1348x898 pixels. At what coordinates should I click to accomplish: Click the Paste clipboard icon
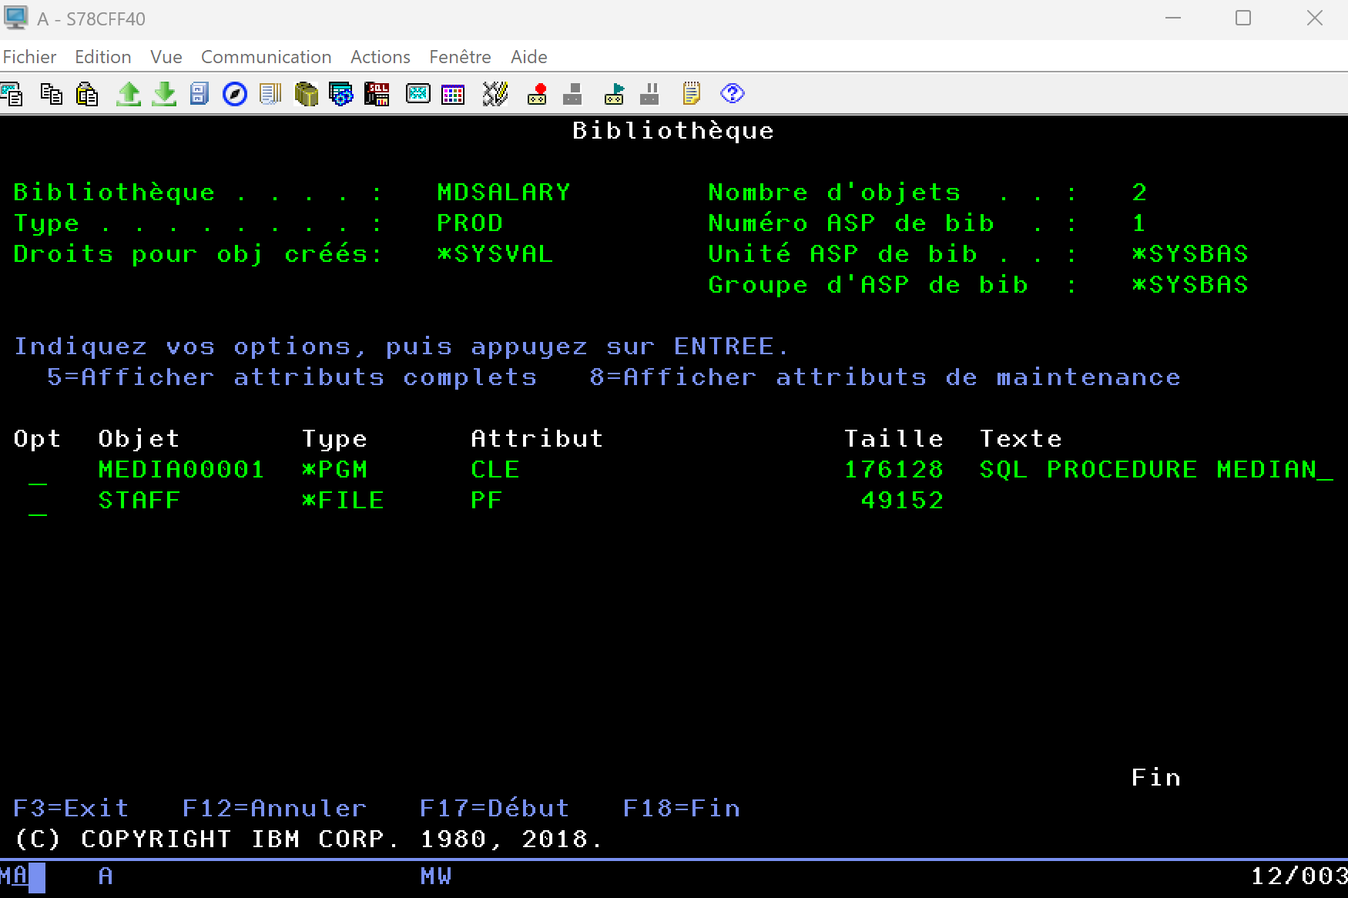click(87, 94)
